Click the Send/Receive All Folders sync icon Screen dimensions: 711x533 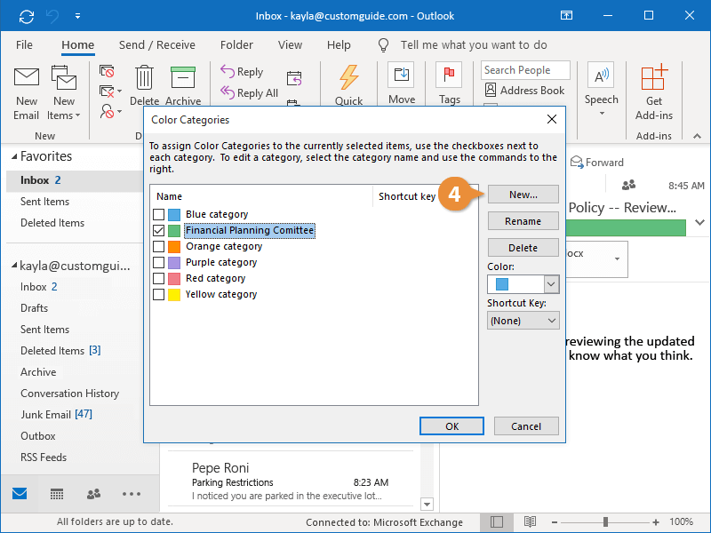(x=27, y=16)
